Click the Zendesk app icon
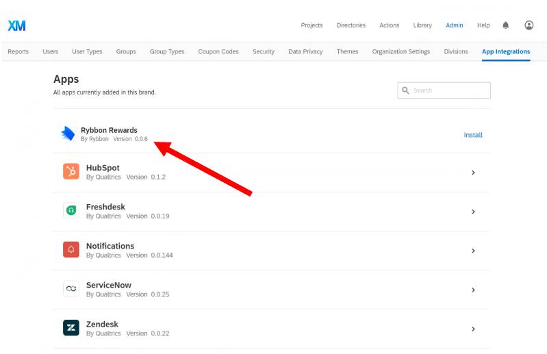The width and height of the screenshot is (547, 354). [x=71, y=327]
